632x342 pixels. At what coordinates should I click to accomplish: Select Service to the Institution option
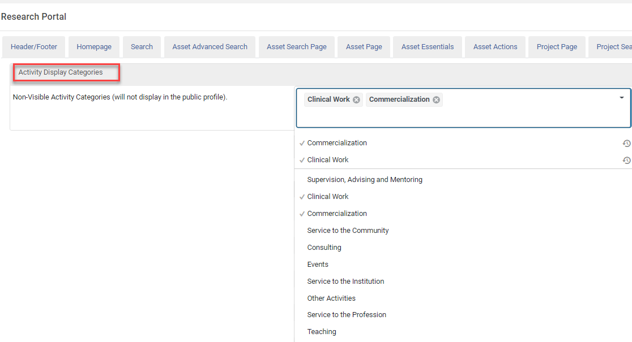click(x=345, y=282)
